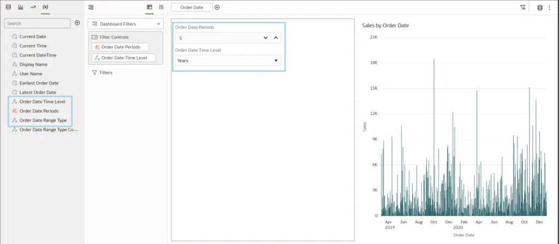This screenshot has height=244, width=559.
Task: Increase the Order Date Periods value
Action: [x=276, y=38]
